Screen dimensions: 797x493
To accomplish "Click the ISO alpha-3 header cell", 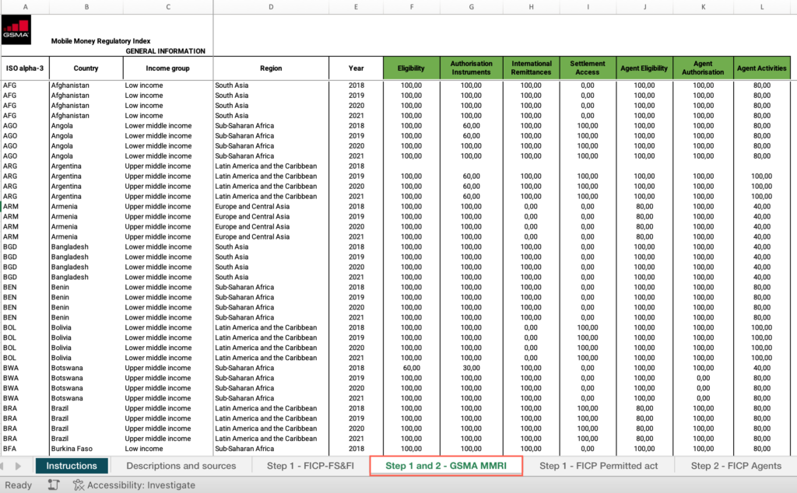I will click(25, 68).
